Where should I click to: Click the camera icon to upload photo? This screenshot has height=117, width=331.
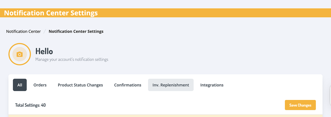[19, 54]
